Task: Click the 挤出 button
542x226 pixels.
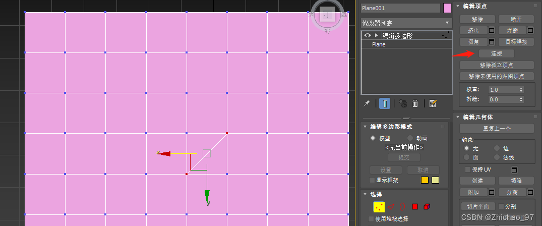Action: [473, 30]
